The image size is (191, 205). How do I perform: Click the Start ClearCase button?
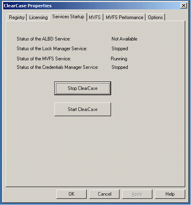pos(83,109)
